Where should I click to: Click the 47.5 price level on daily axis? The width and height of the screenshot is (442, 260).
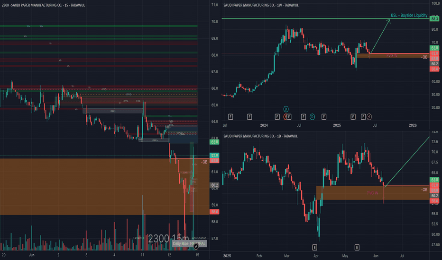[435, 245]
